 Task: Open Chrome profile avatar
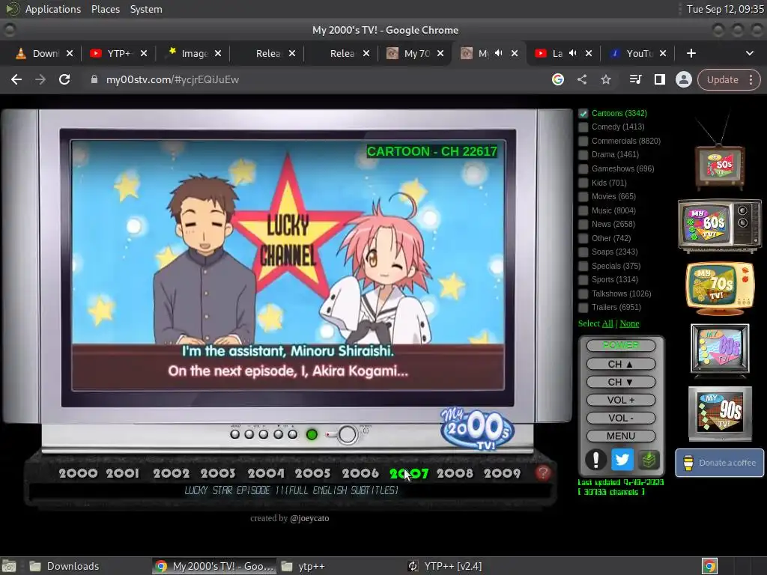[x=683, y=79]
